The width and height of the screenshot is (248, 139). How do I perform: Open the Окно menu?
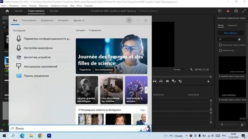tap(79, 5)
